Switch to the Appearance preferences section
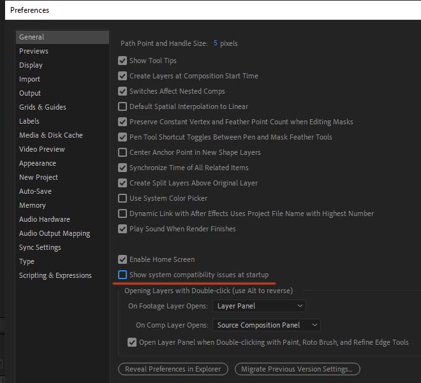The height and width of the screenshot is (383, 421). [x=38, y=163]
